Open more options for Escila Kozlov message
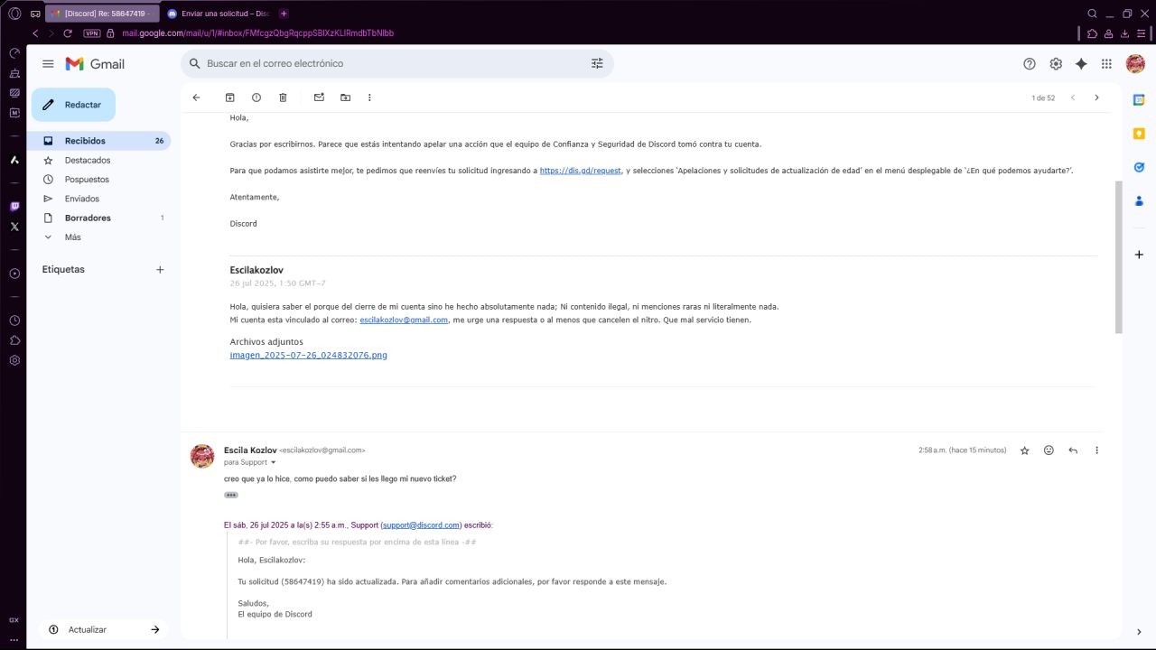Screen dimensions: 1156x650 coord(1097,450)
